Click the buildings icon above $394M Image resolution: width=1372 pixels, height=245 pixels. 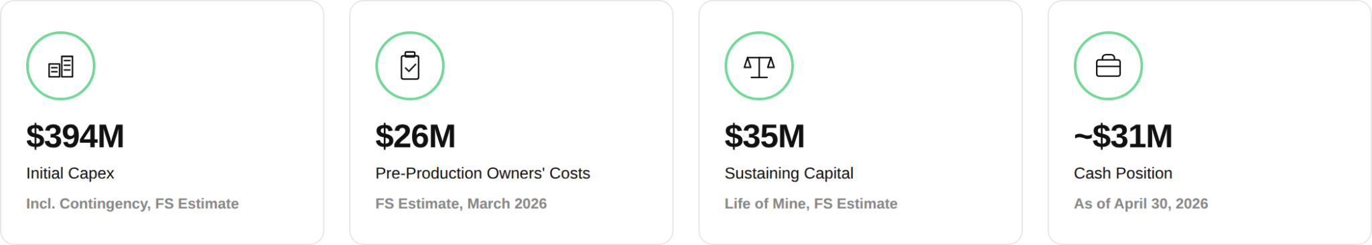[x=61, y=66]
